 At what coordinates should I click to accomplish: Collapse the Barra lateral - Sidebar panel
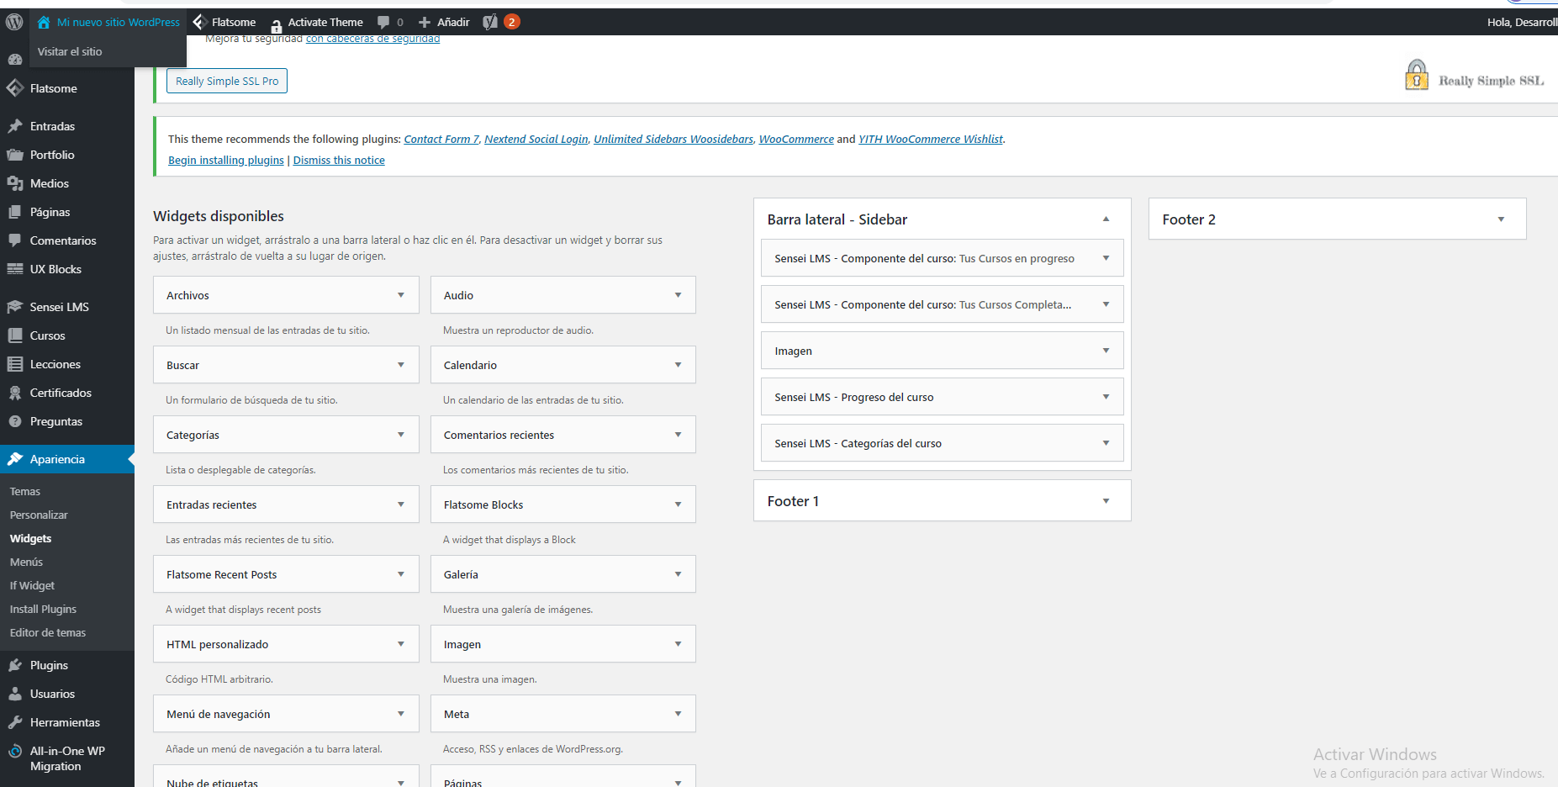click(x=1106, y=219)
